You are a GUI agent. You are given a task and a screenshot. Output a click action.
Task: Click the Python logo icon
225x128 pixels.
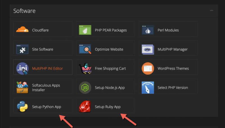click(22, 106)
